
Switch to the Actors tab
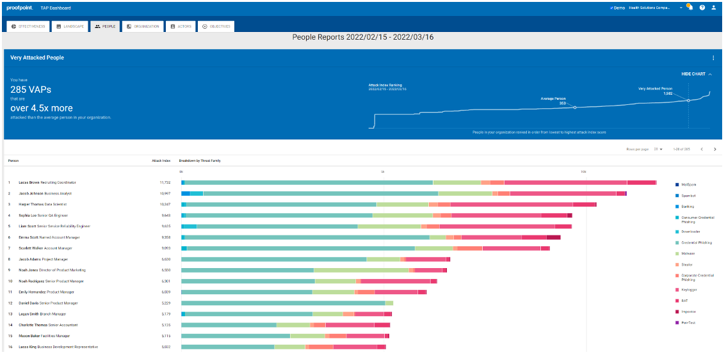(181, 26)
